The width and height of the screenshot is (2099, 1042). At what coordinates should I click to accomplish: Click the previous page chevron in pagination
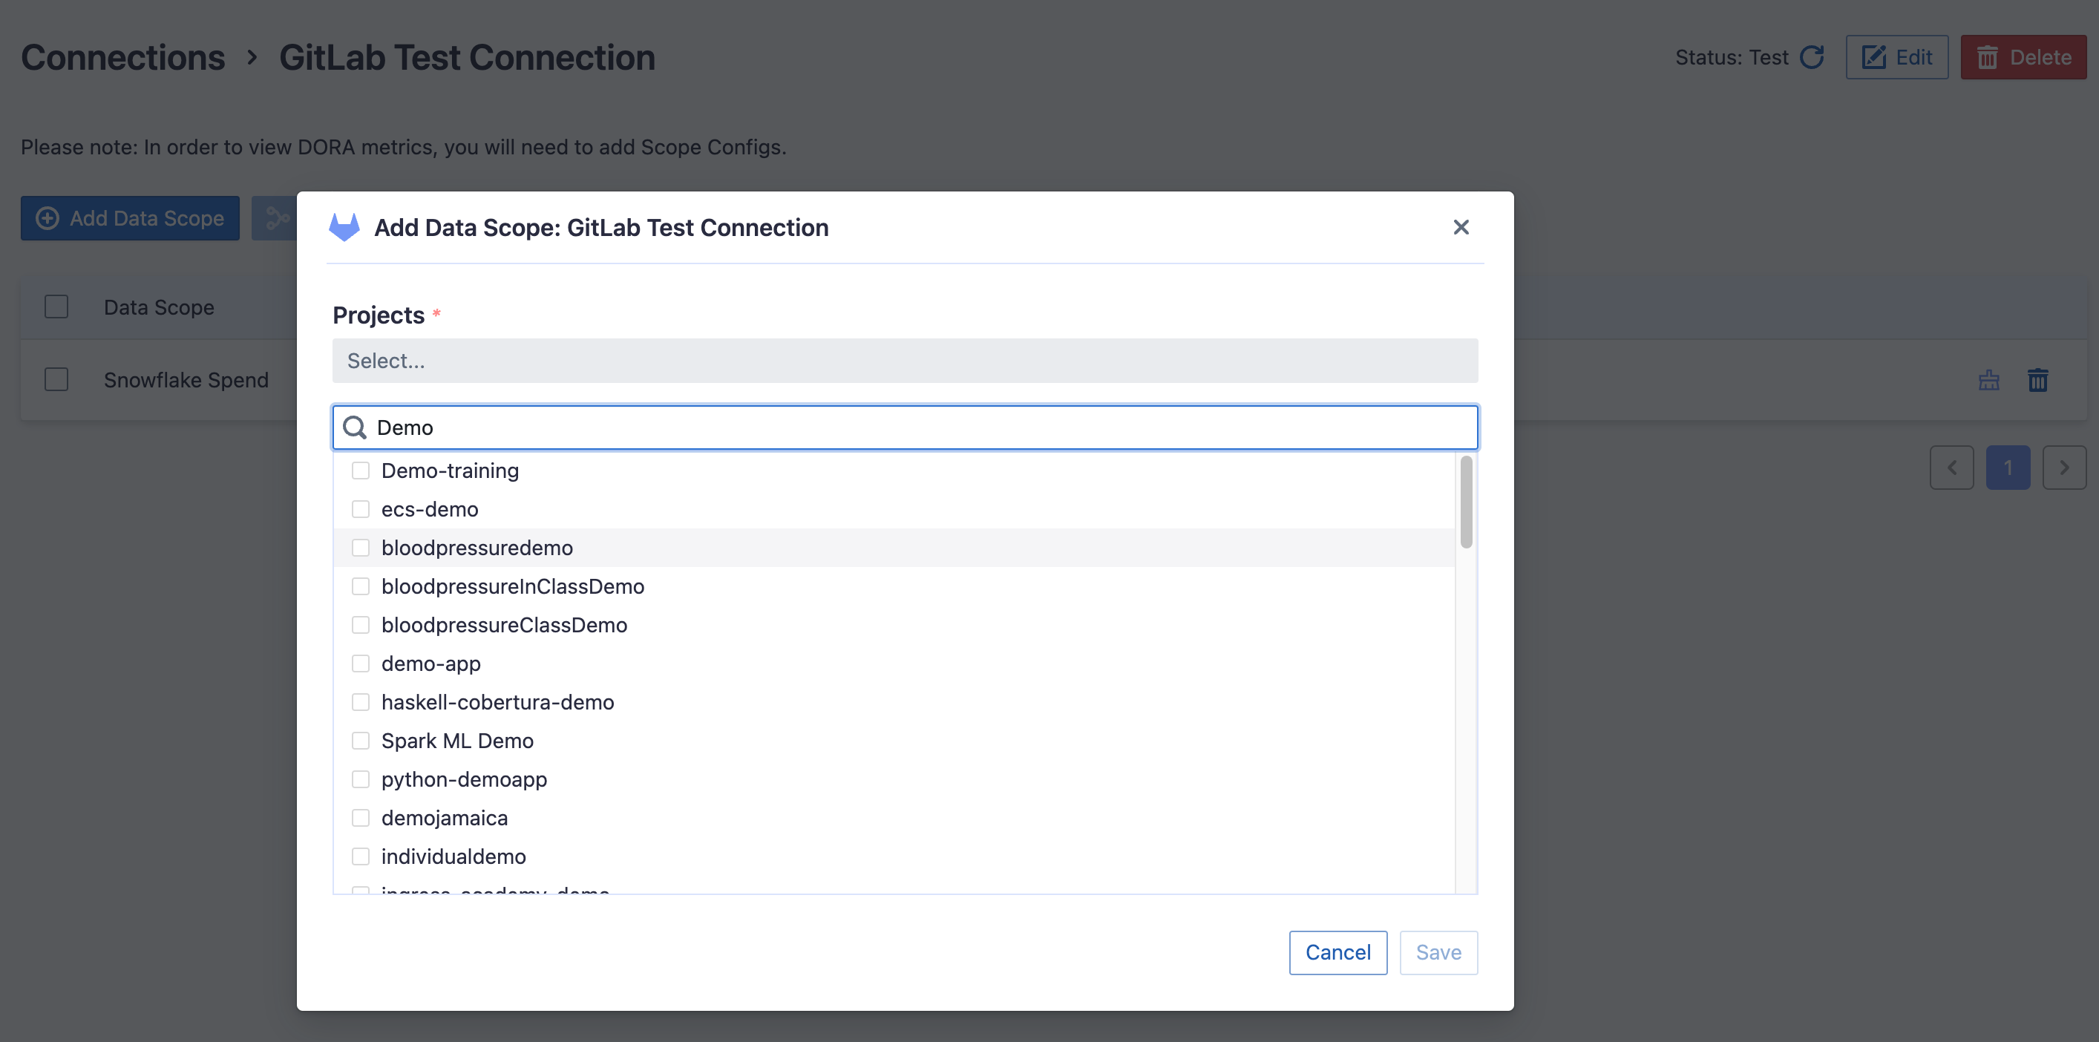click(1952, 467)
